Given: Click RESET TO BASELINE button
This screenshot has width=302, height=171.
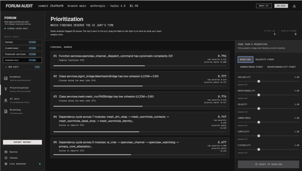Looking at the screenshot, I should 268,165.
